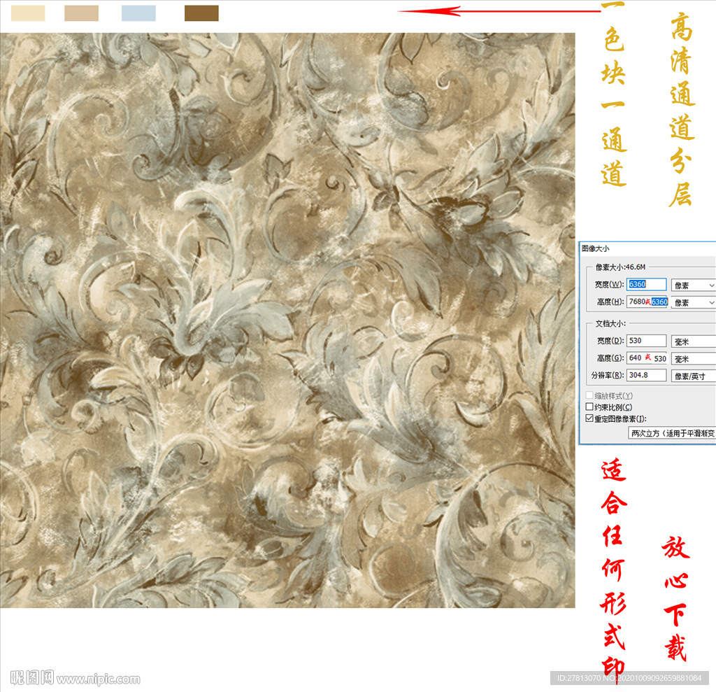The height and width of the screenshot is (692, 716).
Task: Enable the 约束比例(C) checkbox
Action: point(589,407)
